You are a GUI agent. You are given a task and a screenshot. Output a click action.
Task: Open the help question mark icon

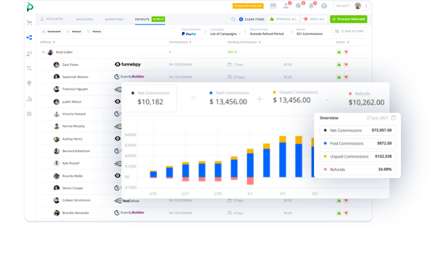coord(324,6)
